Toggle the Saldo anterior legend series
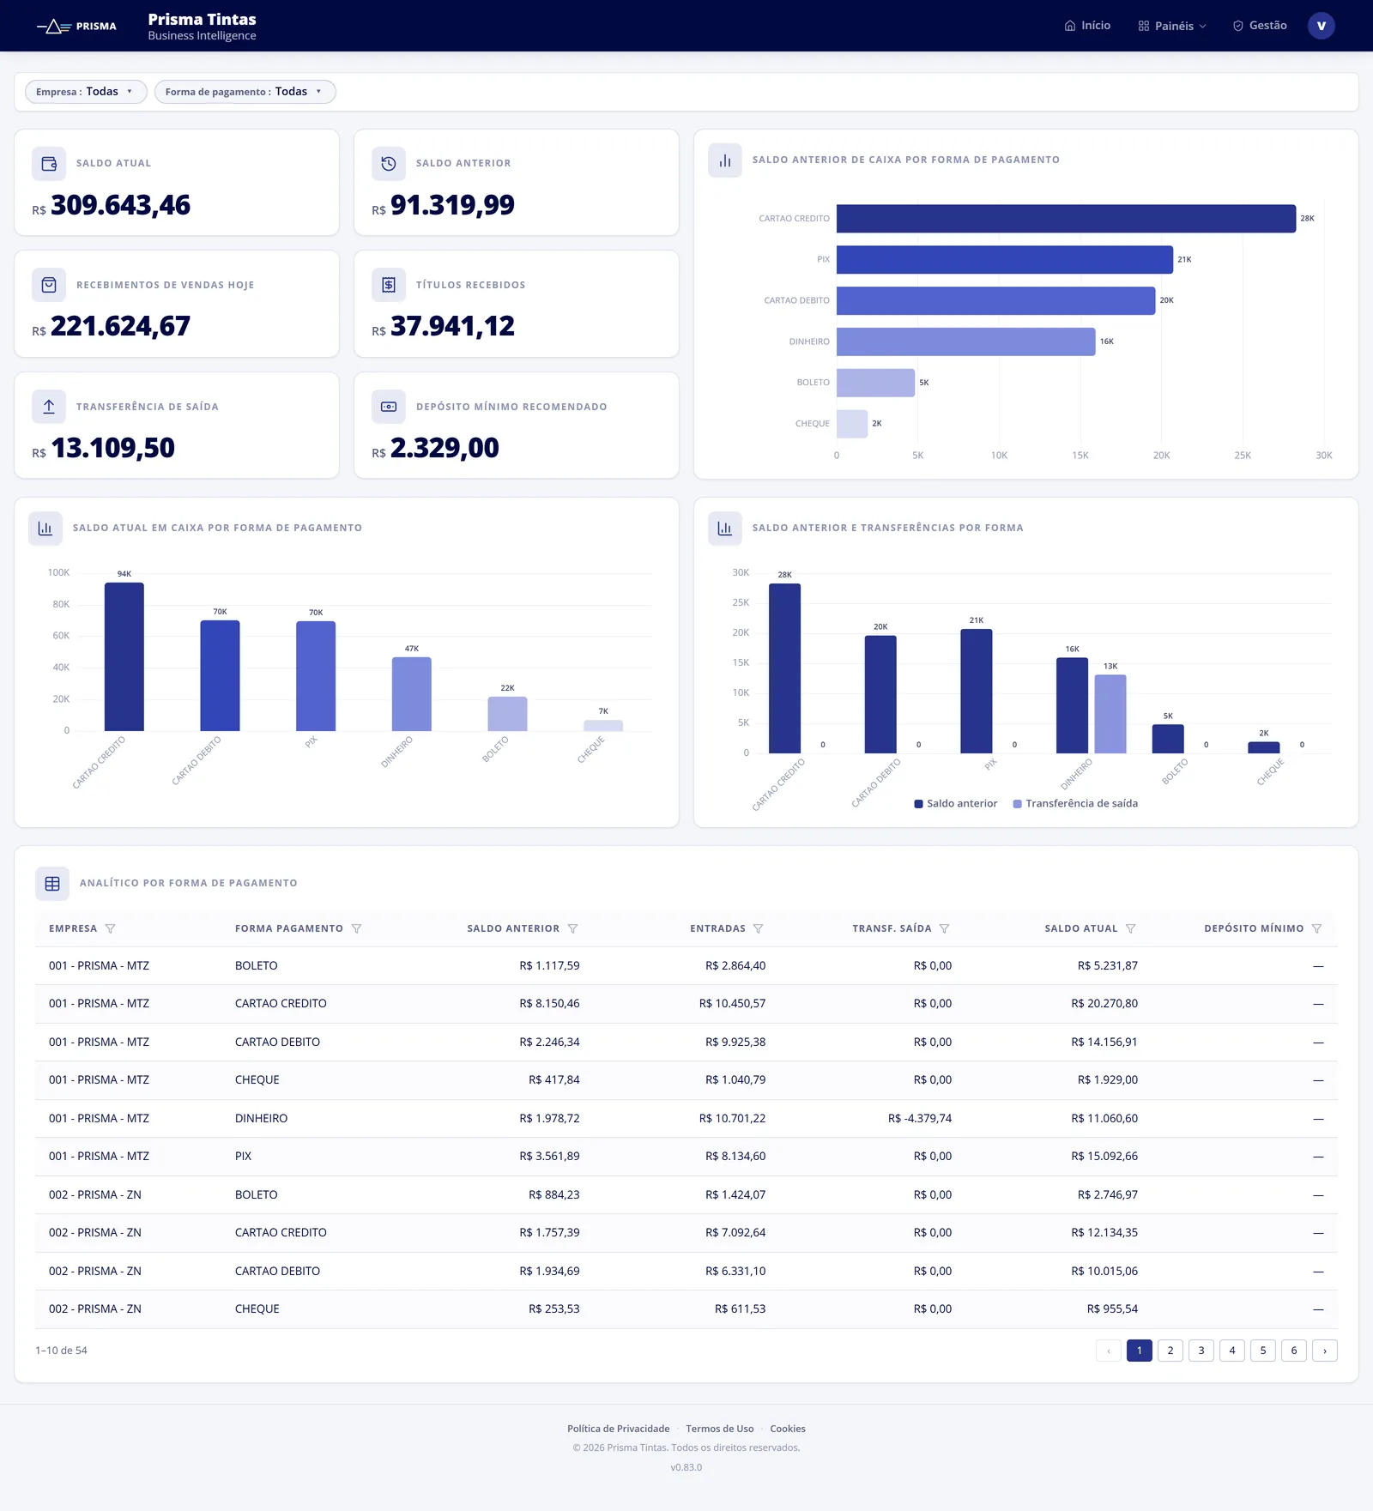Viewport: 1373px width, 1511px height. point(956,804)
